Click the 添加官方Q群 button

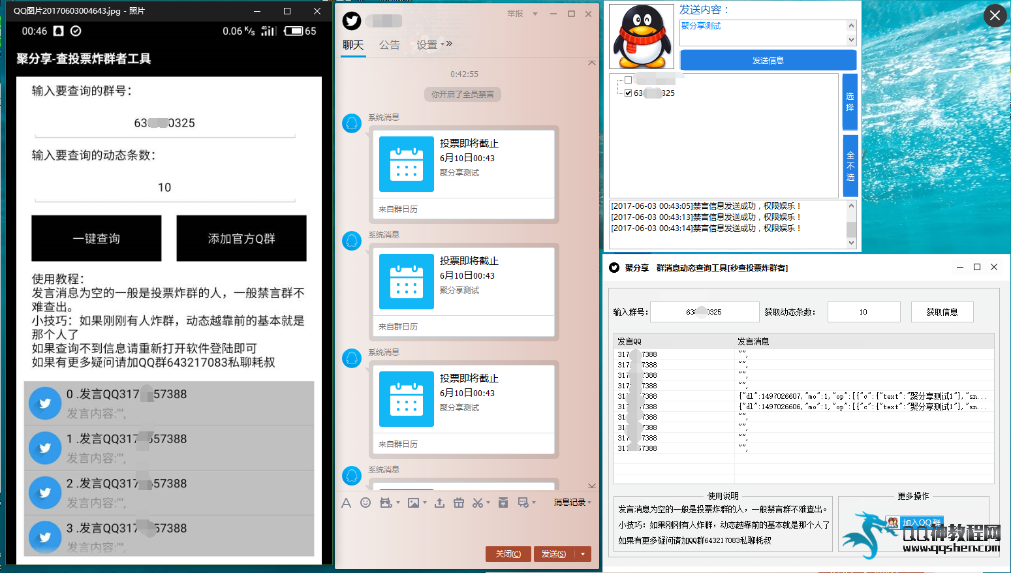click(x=241, y=238)
